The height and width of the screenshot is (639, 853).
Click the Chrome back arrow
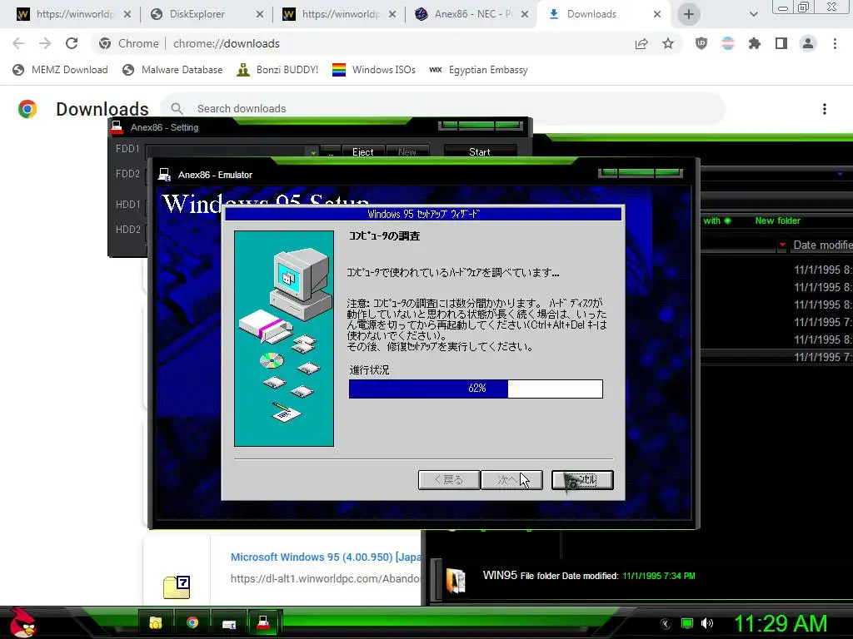pos(18,43)
